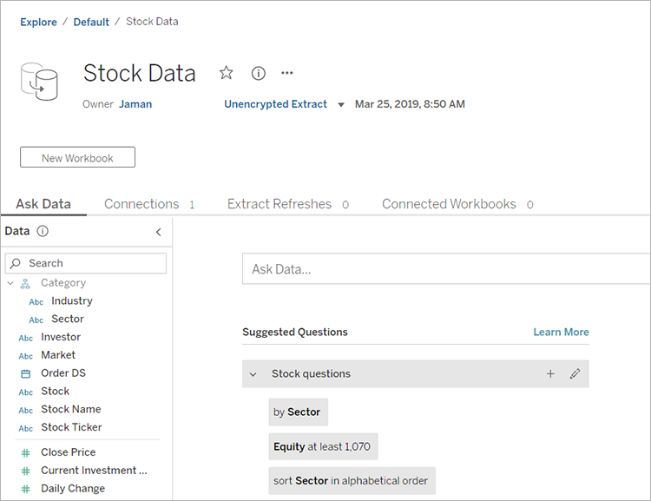This screenshot has height=501, width=651.
Task: Click the Abc type icon for Stock
Action: tap(26, 392)
